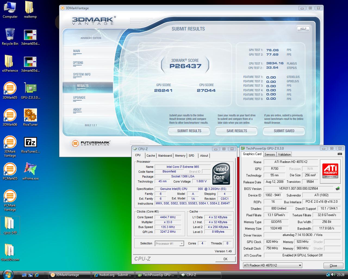Image resolution: width=348 pixels, height=279 pixels.
Task: Open the Processor #1 selection dropdown
Action: 169,244
